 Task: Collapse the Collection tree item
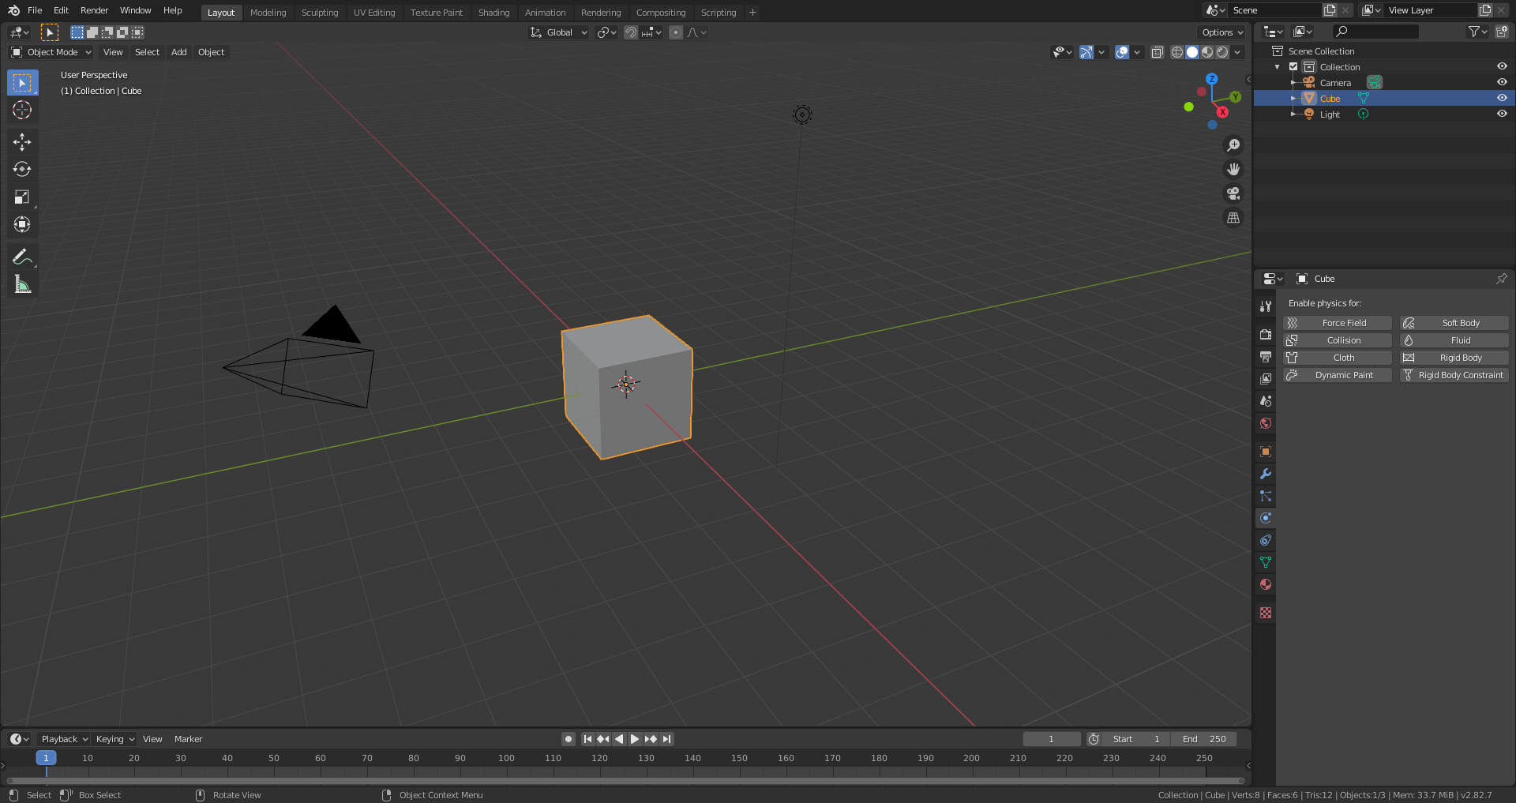[1278, 67]
